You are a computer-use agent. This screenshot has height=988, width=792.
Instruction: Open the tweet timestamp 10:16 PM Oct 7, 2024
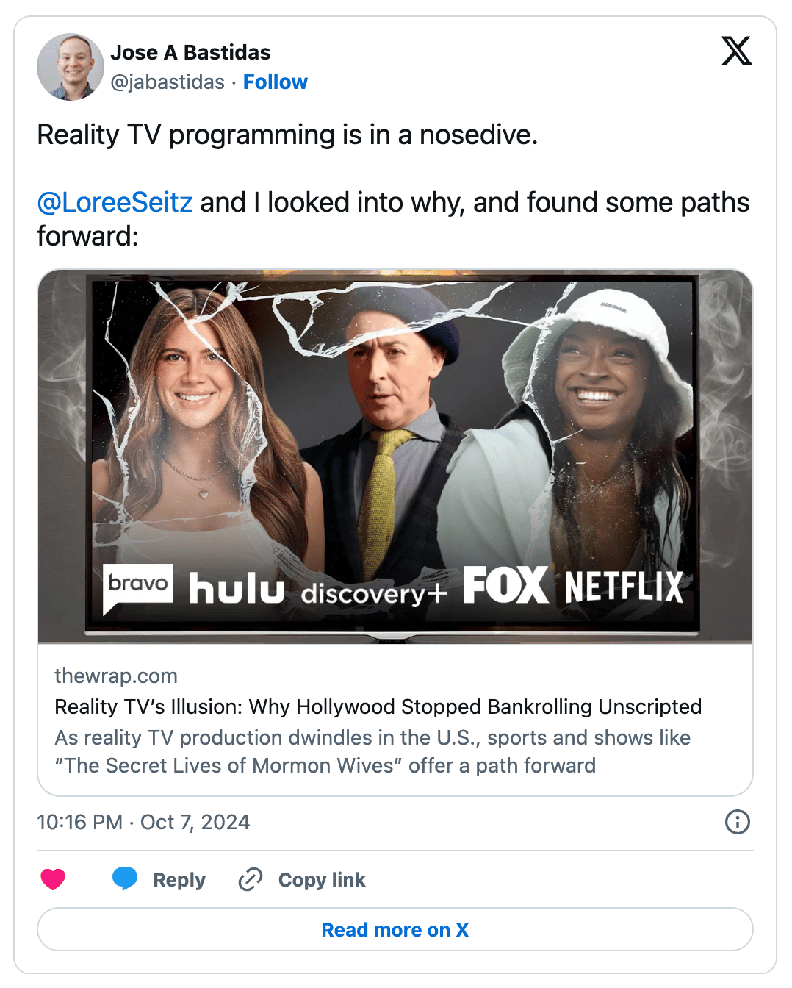[143, 822]
